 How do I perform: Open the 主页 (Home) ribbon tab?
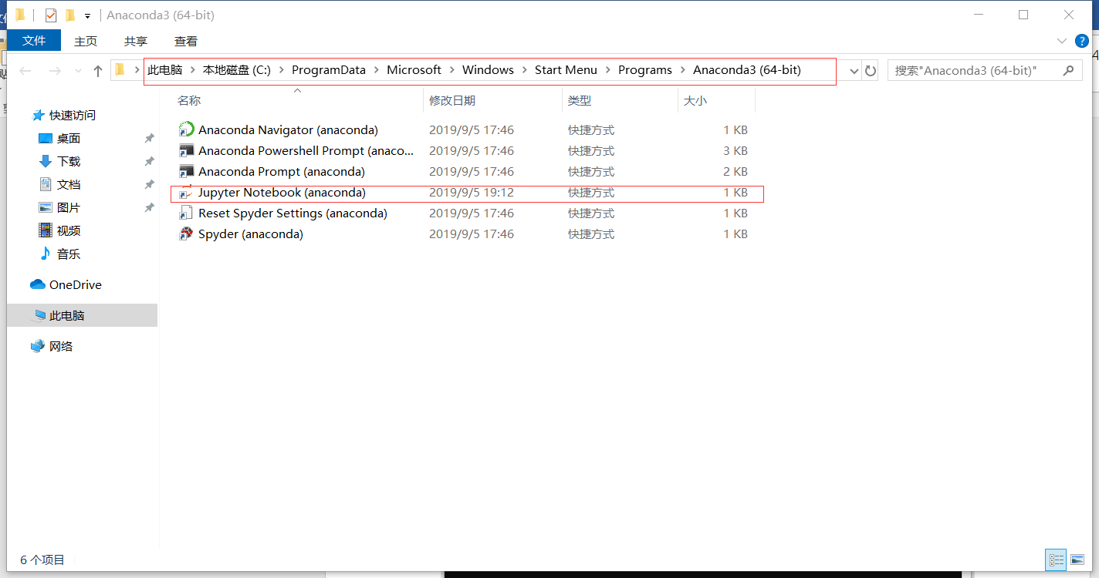(x=86, y=41)
